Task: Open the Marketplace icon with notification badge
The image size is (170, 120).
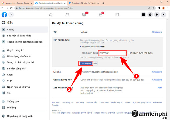Action: [100, 15]
